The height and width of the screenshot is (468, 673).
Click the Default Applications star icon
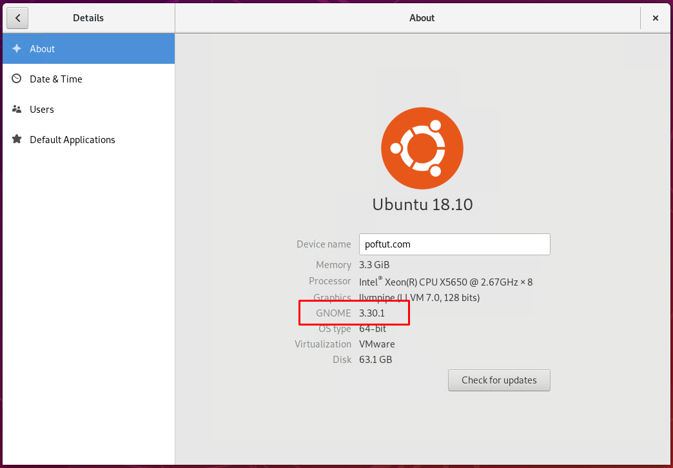17,139
